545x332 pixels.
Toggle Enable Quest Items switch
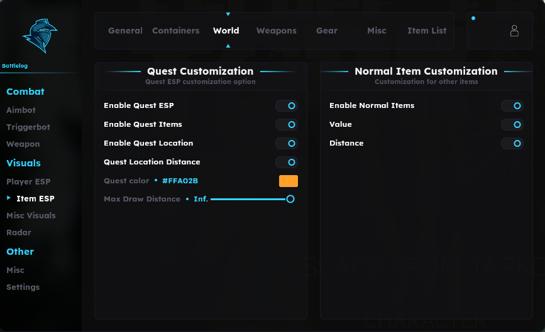pyautogui.click(x=287, y=124)
